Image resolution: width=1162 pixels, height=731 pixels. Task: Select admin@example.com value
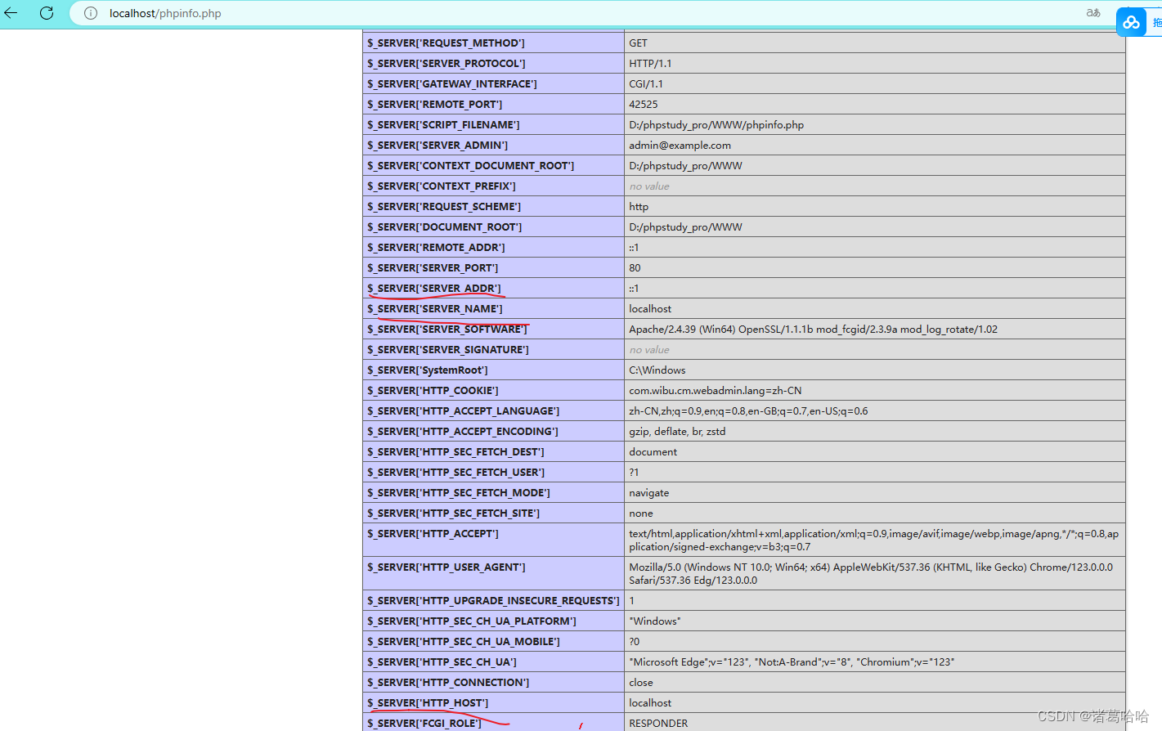click(x=680, y=145)
